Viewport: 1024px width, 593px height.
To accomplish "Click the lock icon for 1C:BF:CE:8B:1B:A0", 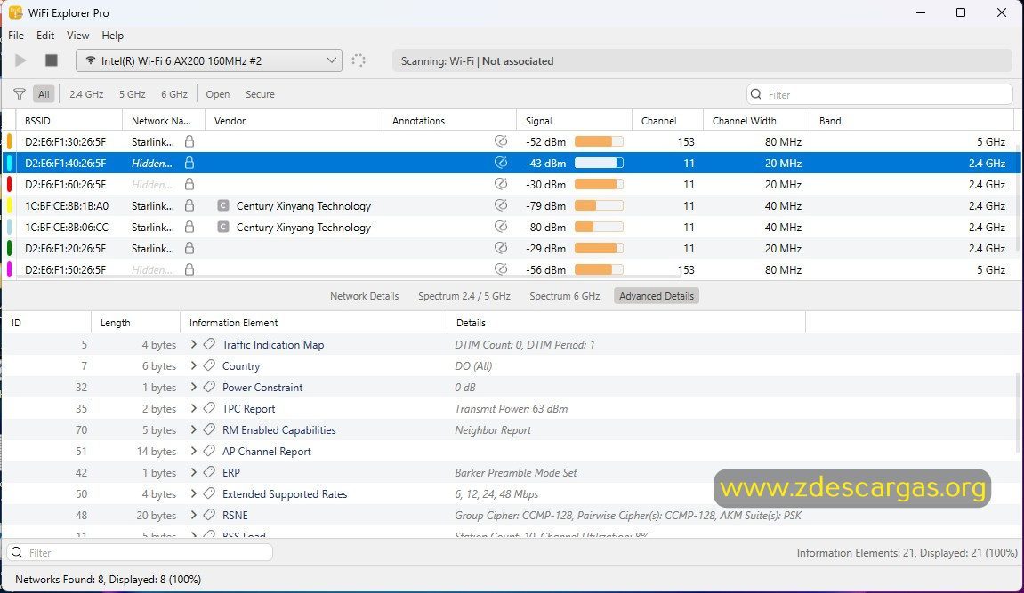I will 189,205.
